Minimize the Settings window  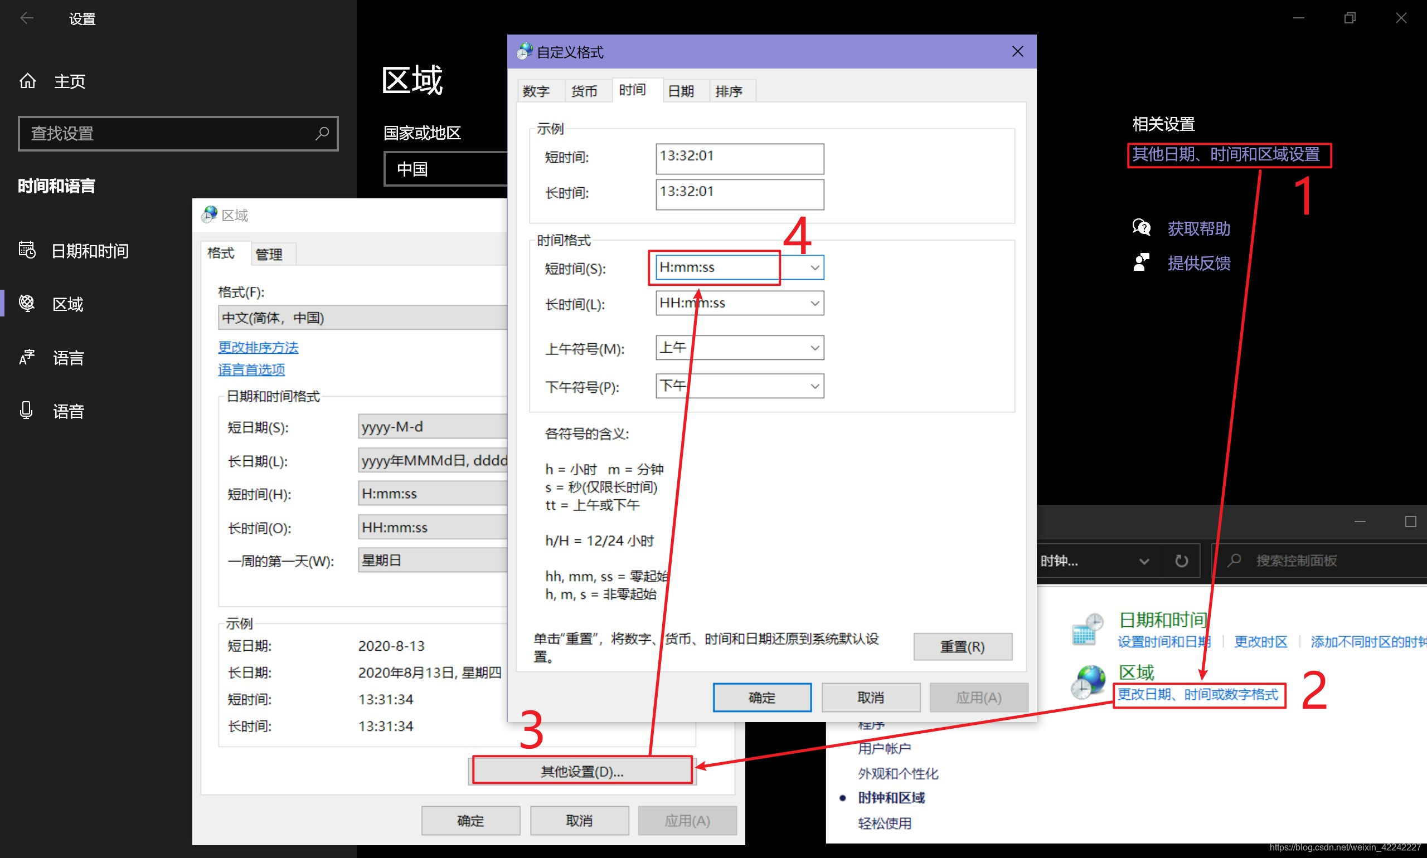coord(1299,18)
